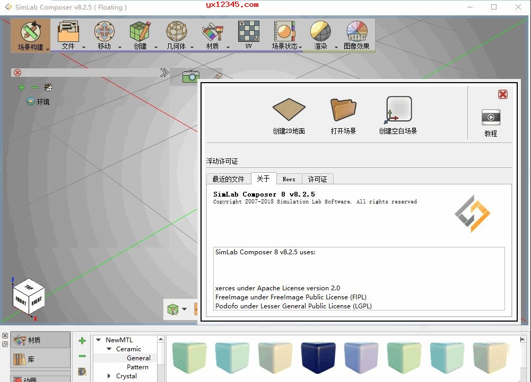531x382 pixels.
Task: Click the xerces Apache License line
Action: coord(277,288)
